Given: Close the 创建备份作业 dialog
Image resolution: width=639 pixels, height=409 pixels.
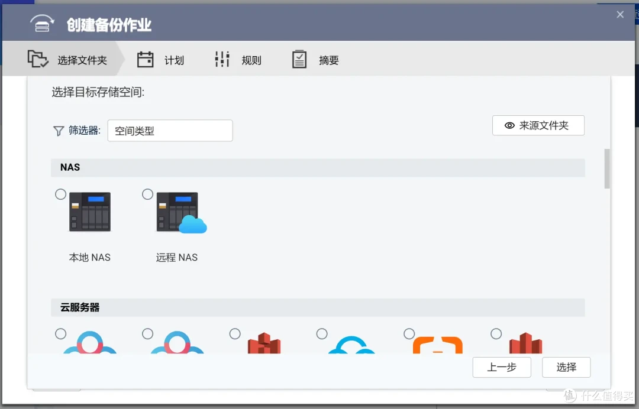Looking at the screenshot, I should pos(620,15).
